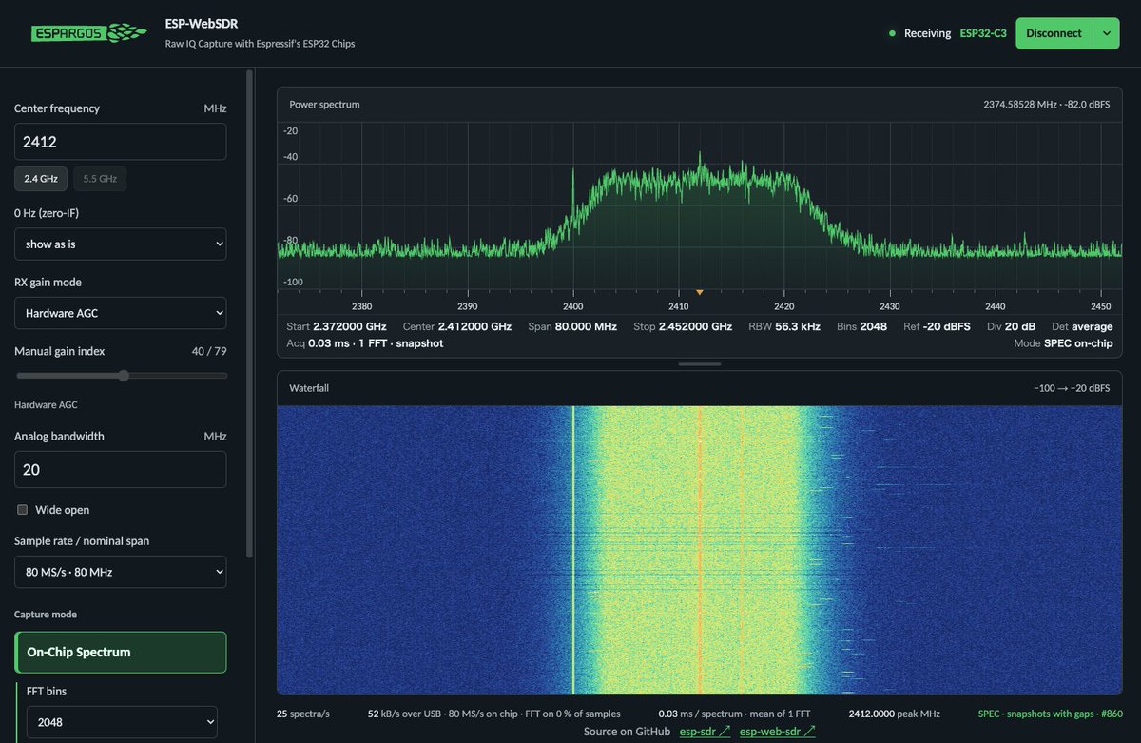
Task: Select On-Chip Spectrum capture mode
Action: coord(121,653)
